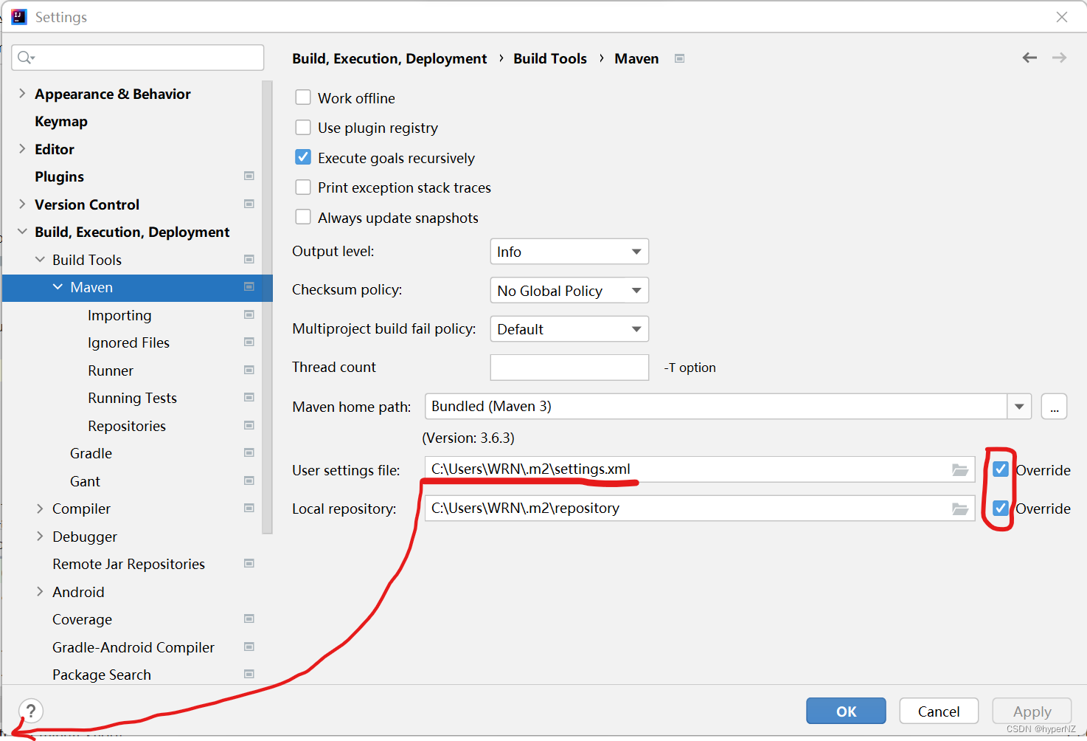Viewport: 1087px width, 741px height.
Task: Click the search magnifier icon in settings
Action: 26,58
